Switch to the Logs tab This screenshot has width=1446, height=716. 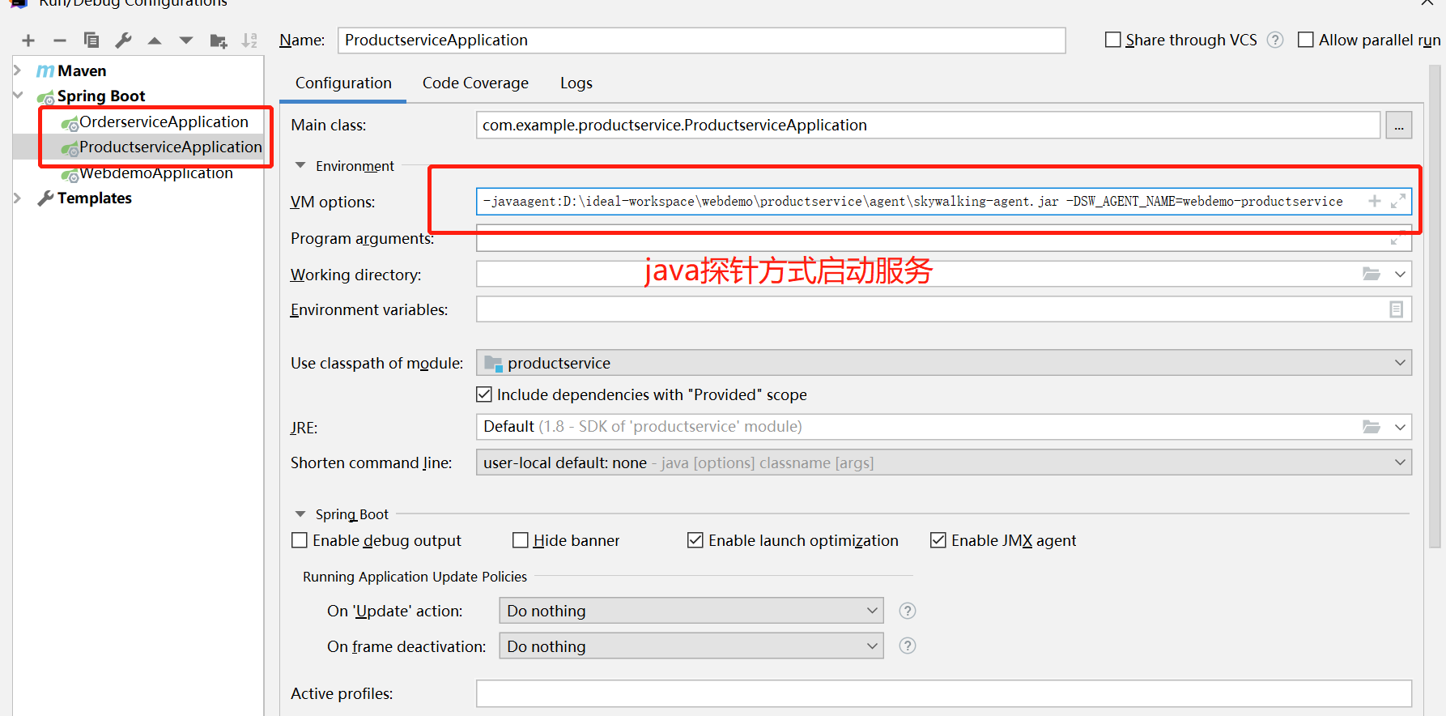(576, 83)
